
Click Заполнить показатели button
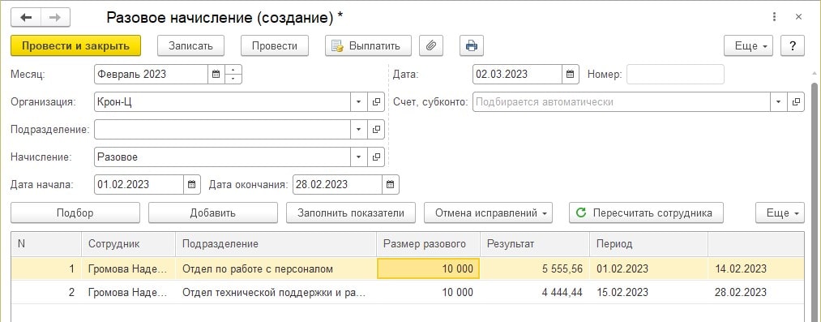coord(351,213)
